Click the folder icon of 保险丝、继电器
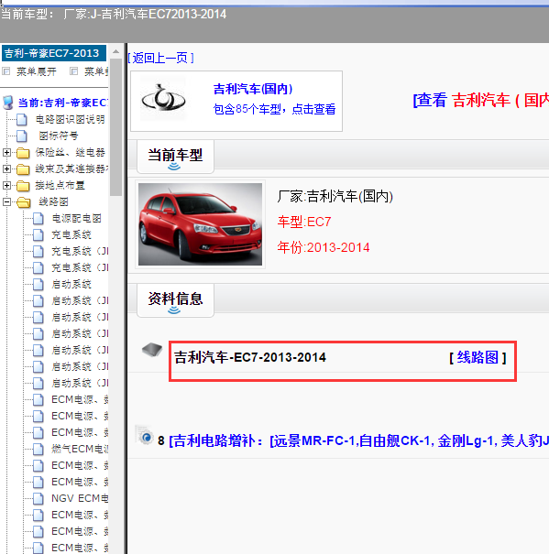Screen dimensions: 549x554 click(x=23, y=153)
